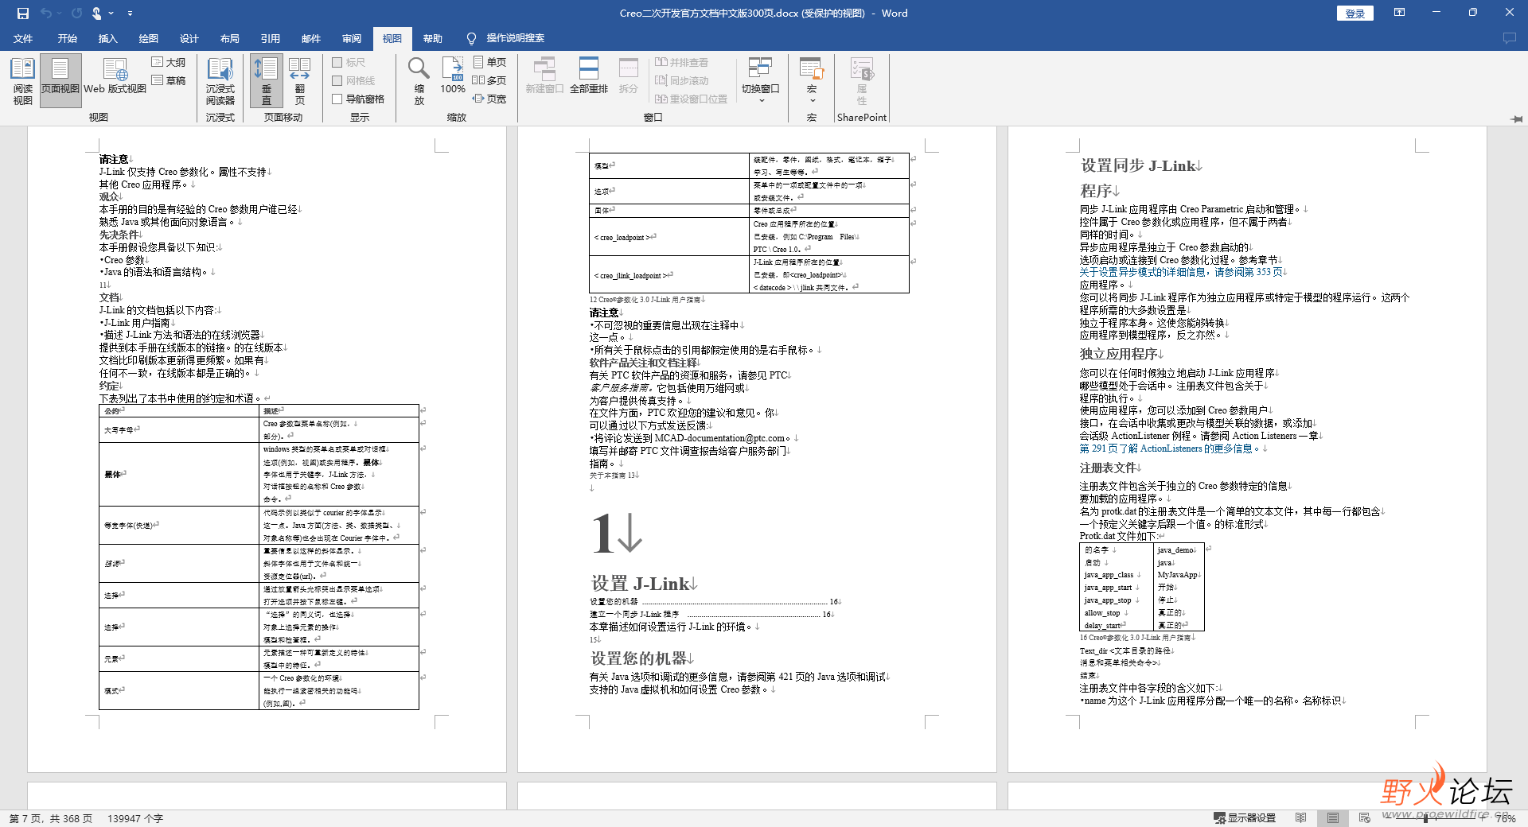Click Tell Me search (操作说明搜索)
The height and width of the screenshot is (827, 1528).
click(x=506, y=38)
